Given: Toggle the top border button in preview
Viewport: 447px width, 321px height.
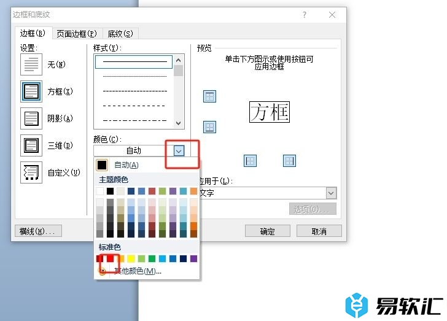Looking at the screenshot, I should point(209,96).
